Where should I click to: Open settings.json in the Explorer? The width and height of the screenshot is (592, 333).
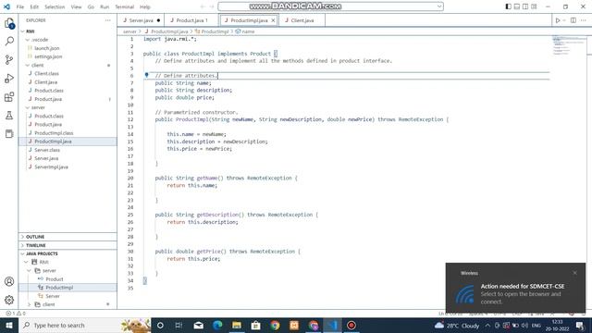[48, 56]
